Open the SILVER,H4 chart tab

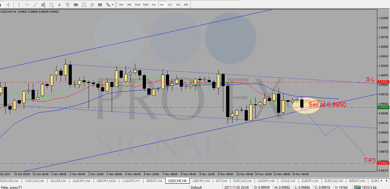coord(58,181)
